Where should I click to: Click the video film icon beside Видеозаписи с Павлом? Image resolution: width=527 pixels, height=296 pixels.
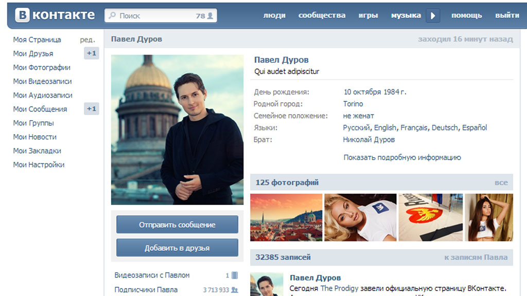coord(235,275)
